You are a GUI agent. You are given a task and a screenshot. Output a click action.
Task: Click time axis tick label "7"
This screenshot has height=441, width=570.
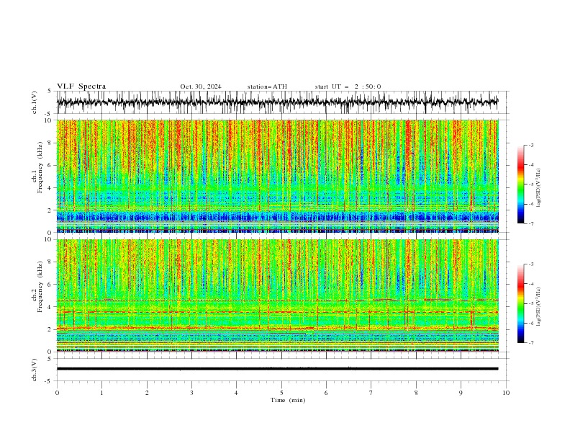pyautogui.click(x=371, y=393)
